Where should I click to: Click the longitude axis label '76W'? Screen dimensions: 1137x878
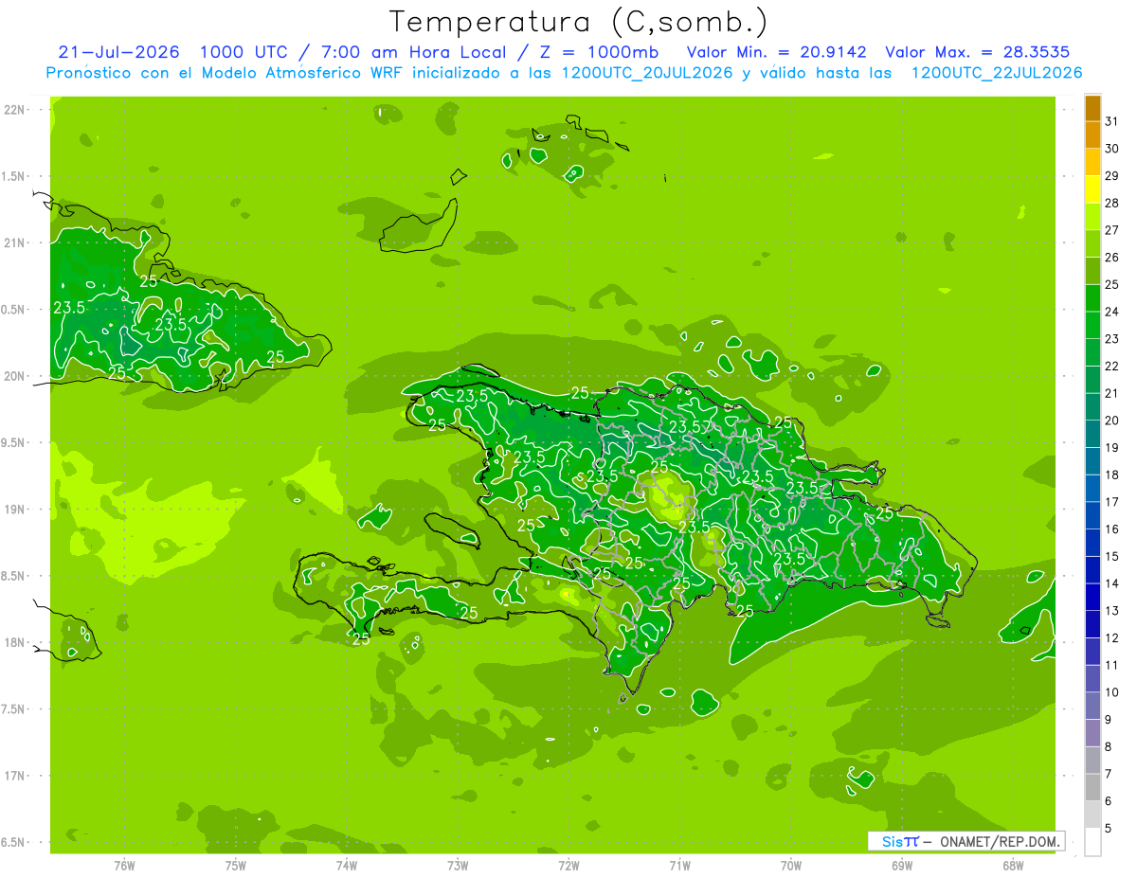[x=124, y=865]
